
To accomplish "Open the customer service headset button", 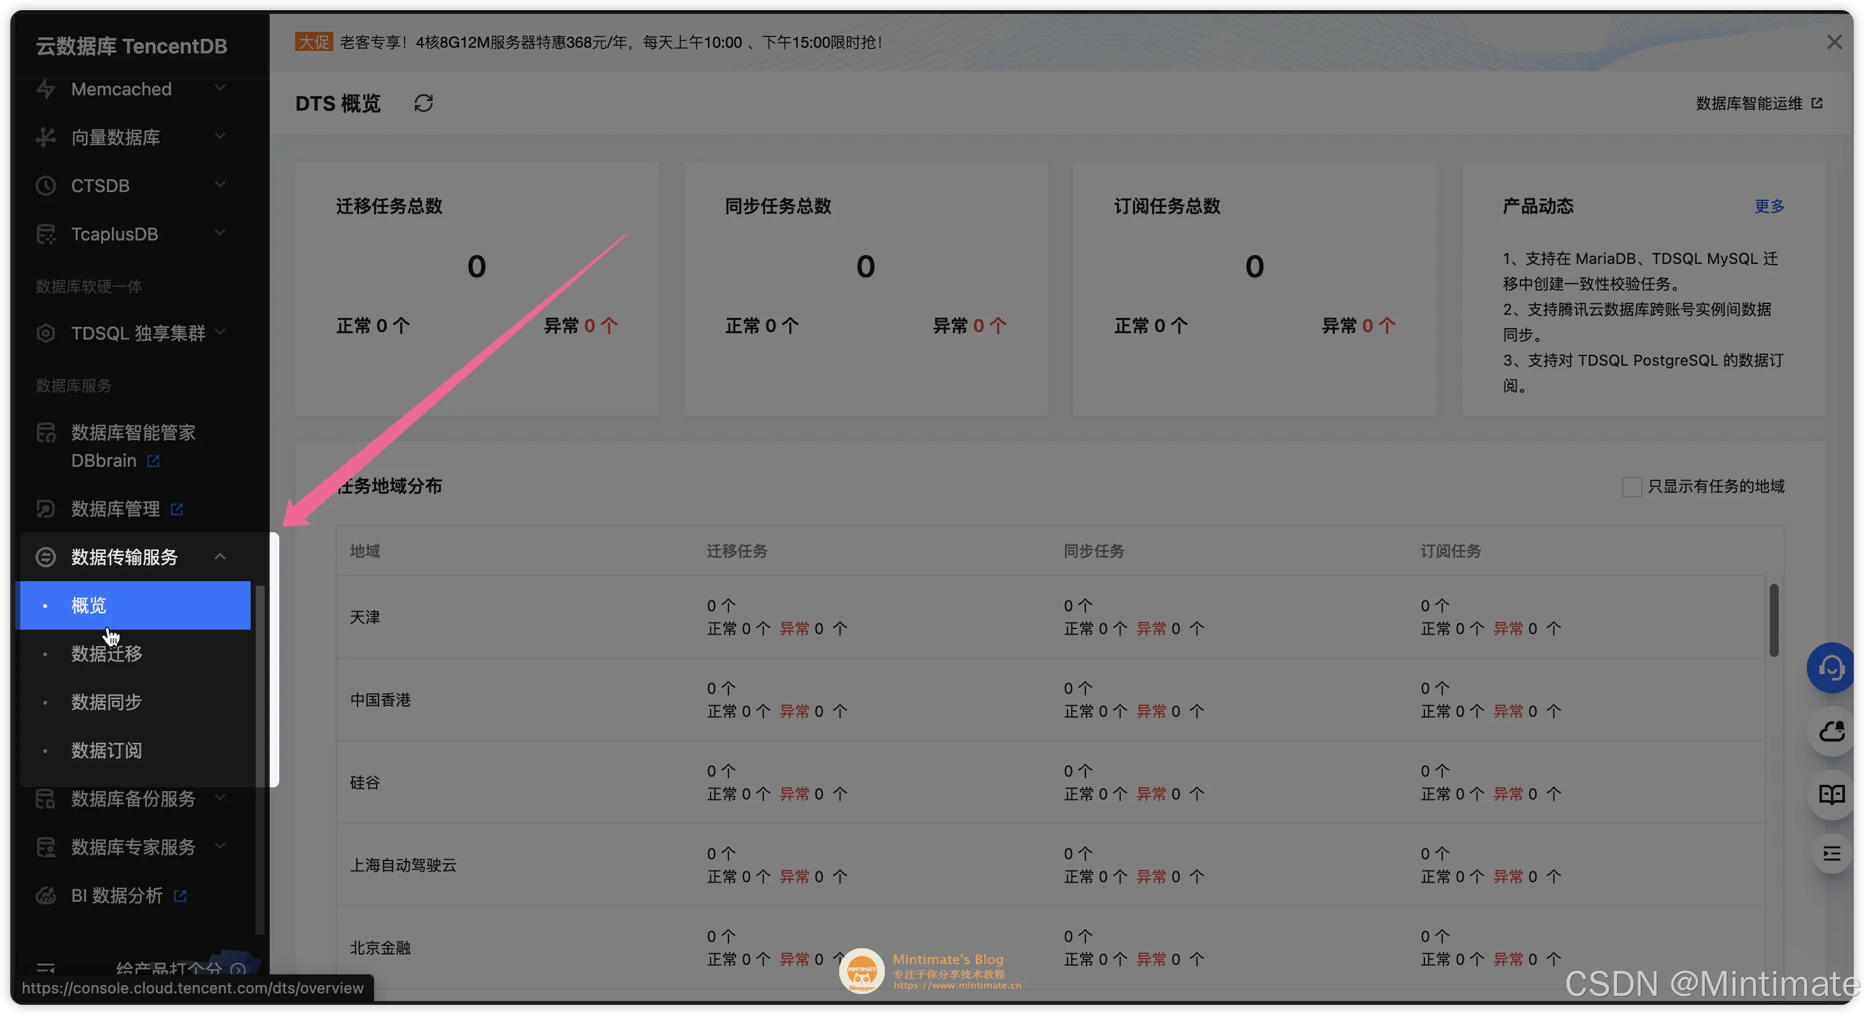I will click(x=1831, y=668).
